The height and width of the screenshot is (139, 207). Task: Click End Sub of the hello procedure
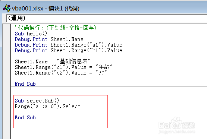pyautogui.click(x=25, y=84)
